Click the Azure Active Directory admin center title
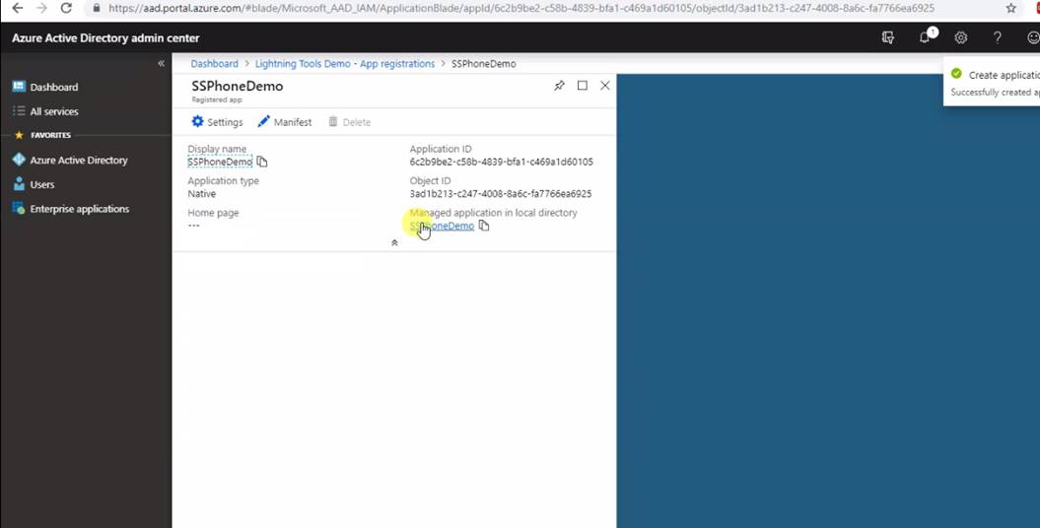Viewport: 1040px width, 528px height. pos(105,37)
